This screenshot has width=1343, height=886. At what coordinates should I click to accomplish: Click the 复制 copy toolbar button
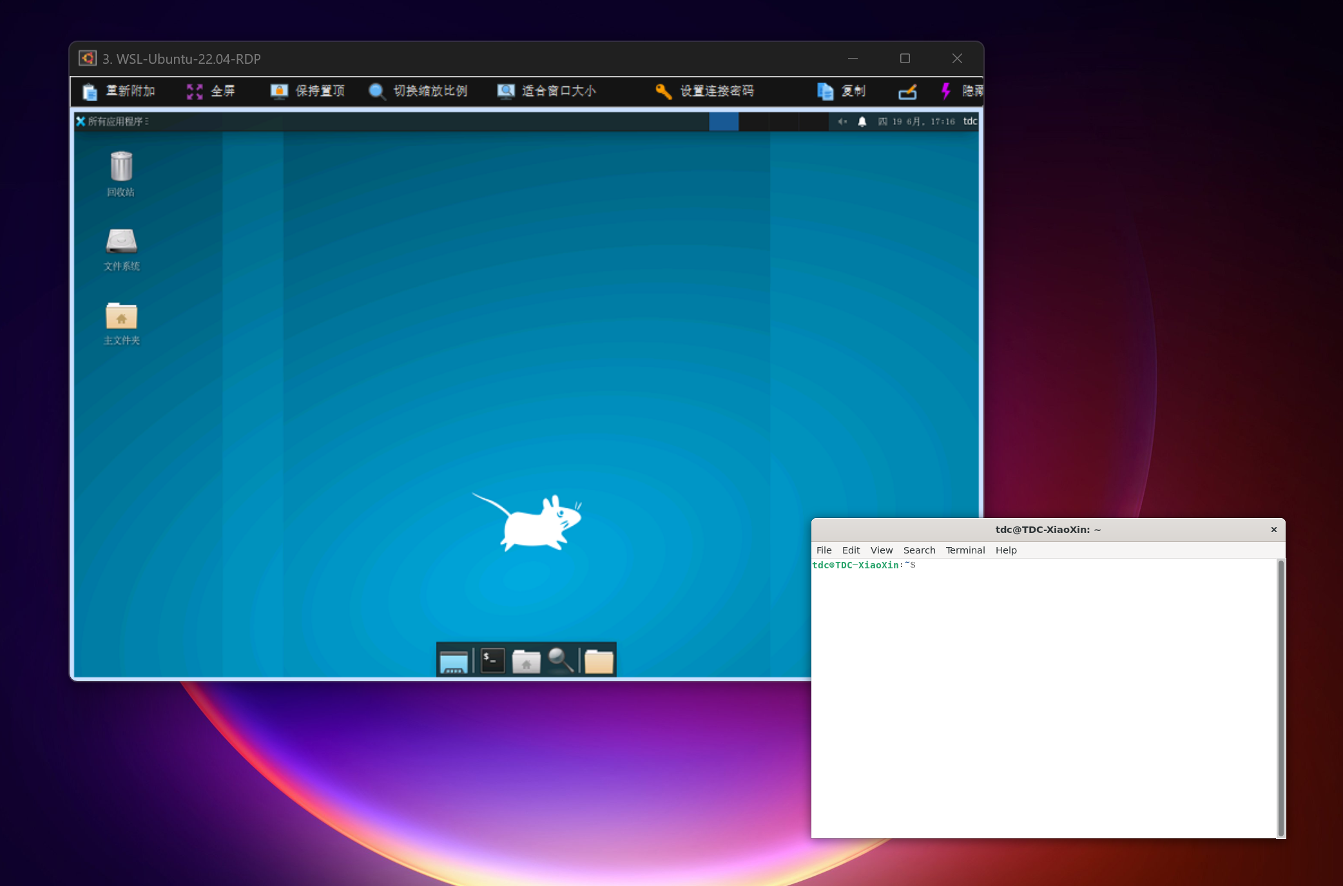point(841,91)
